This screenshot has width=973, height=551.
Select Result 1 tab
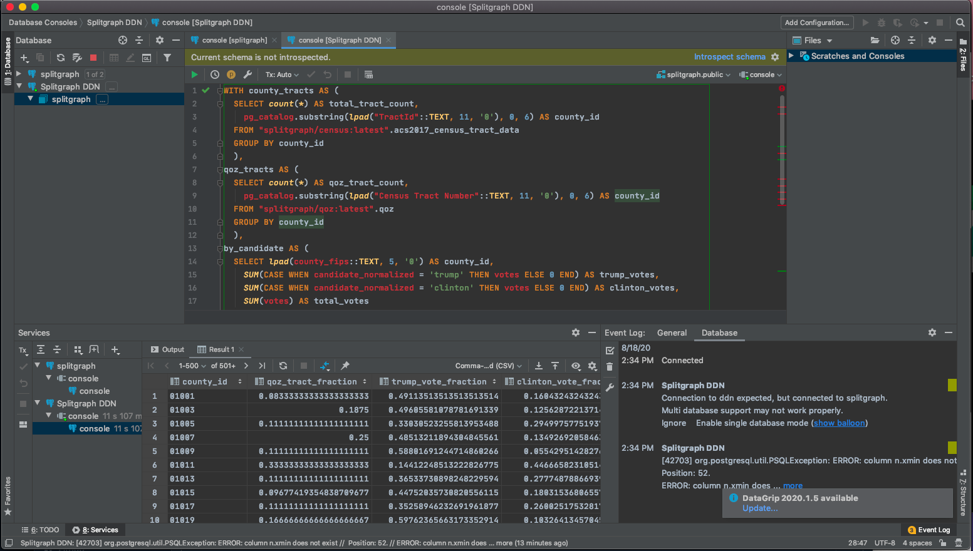click(221, 349)
